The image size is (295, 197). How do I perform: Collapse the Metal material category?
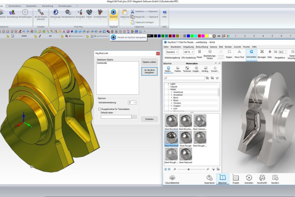coord(169,90)
